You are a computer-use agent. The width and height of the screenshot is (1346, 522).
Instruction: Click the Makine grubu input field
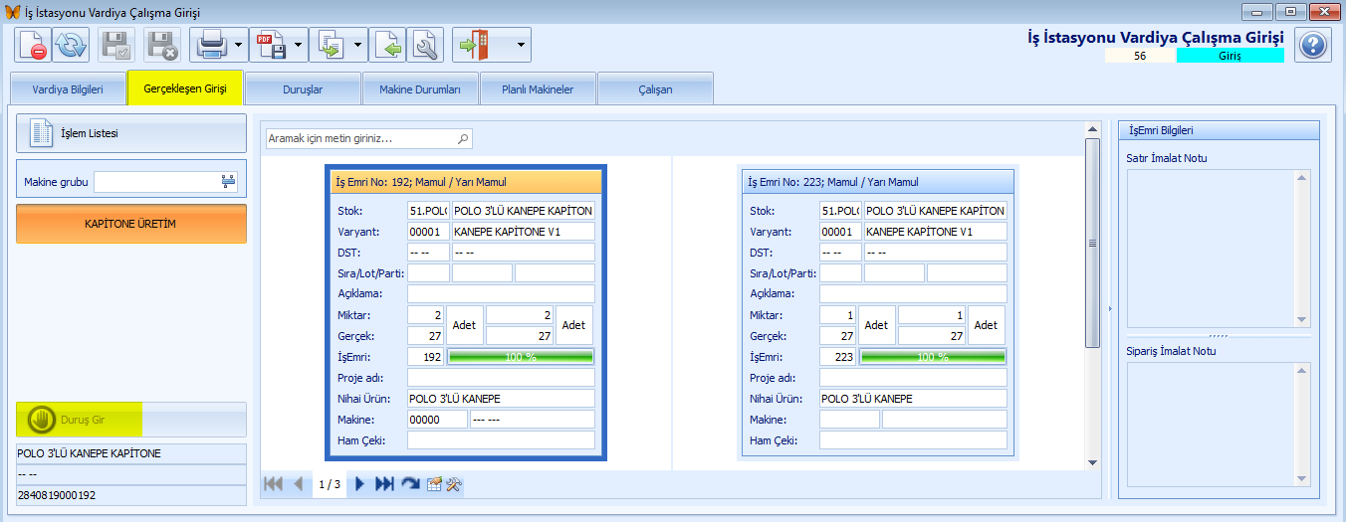157,182
